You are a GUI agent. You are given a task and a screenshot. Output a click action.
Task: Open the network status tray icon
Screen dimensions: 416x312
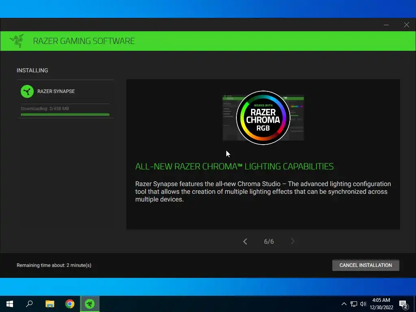354,304
